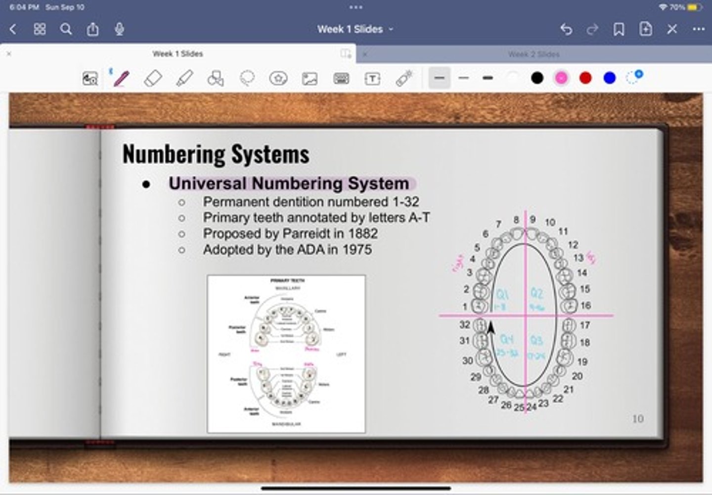Select the Image insert tool

click(x=310, y=79)
